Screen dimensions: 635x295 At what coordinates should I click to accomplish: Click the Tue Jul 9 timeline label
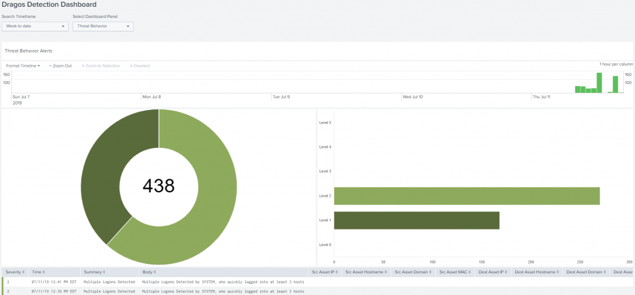[x=281, y=97]
